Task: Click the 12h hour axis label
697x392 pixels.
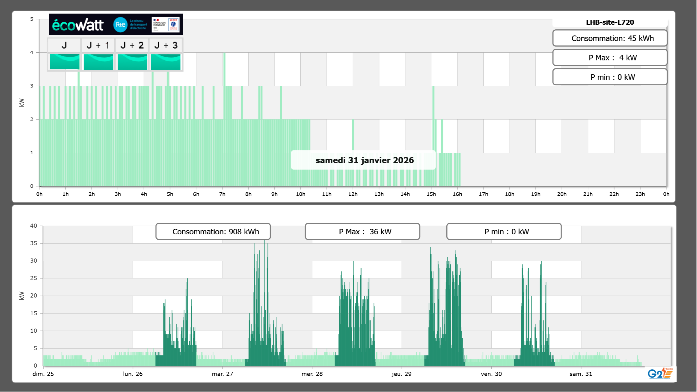Action: tap(353, 194)
